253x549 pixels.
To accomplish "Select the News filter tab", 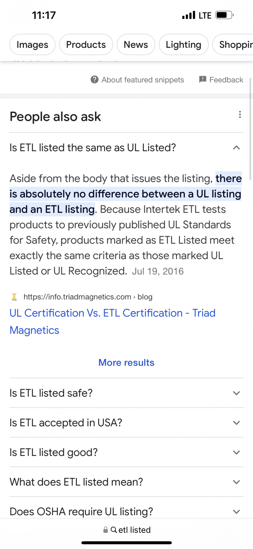I will click(x=136, y=44).
